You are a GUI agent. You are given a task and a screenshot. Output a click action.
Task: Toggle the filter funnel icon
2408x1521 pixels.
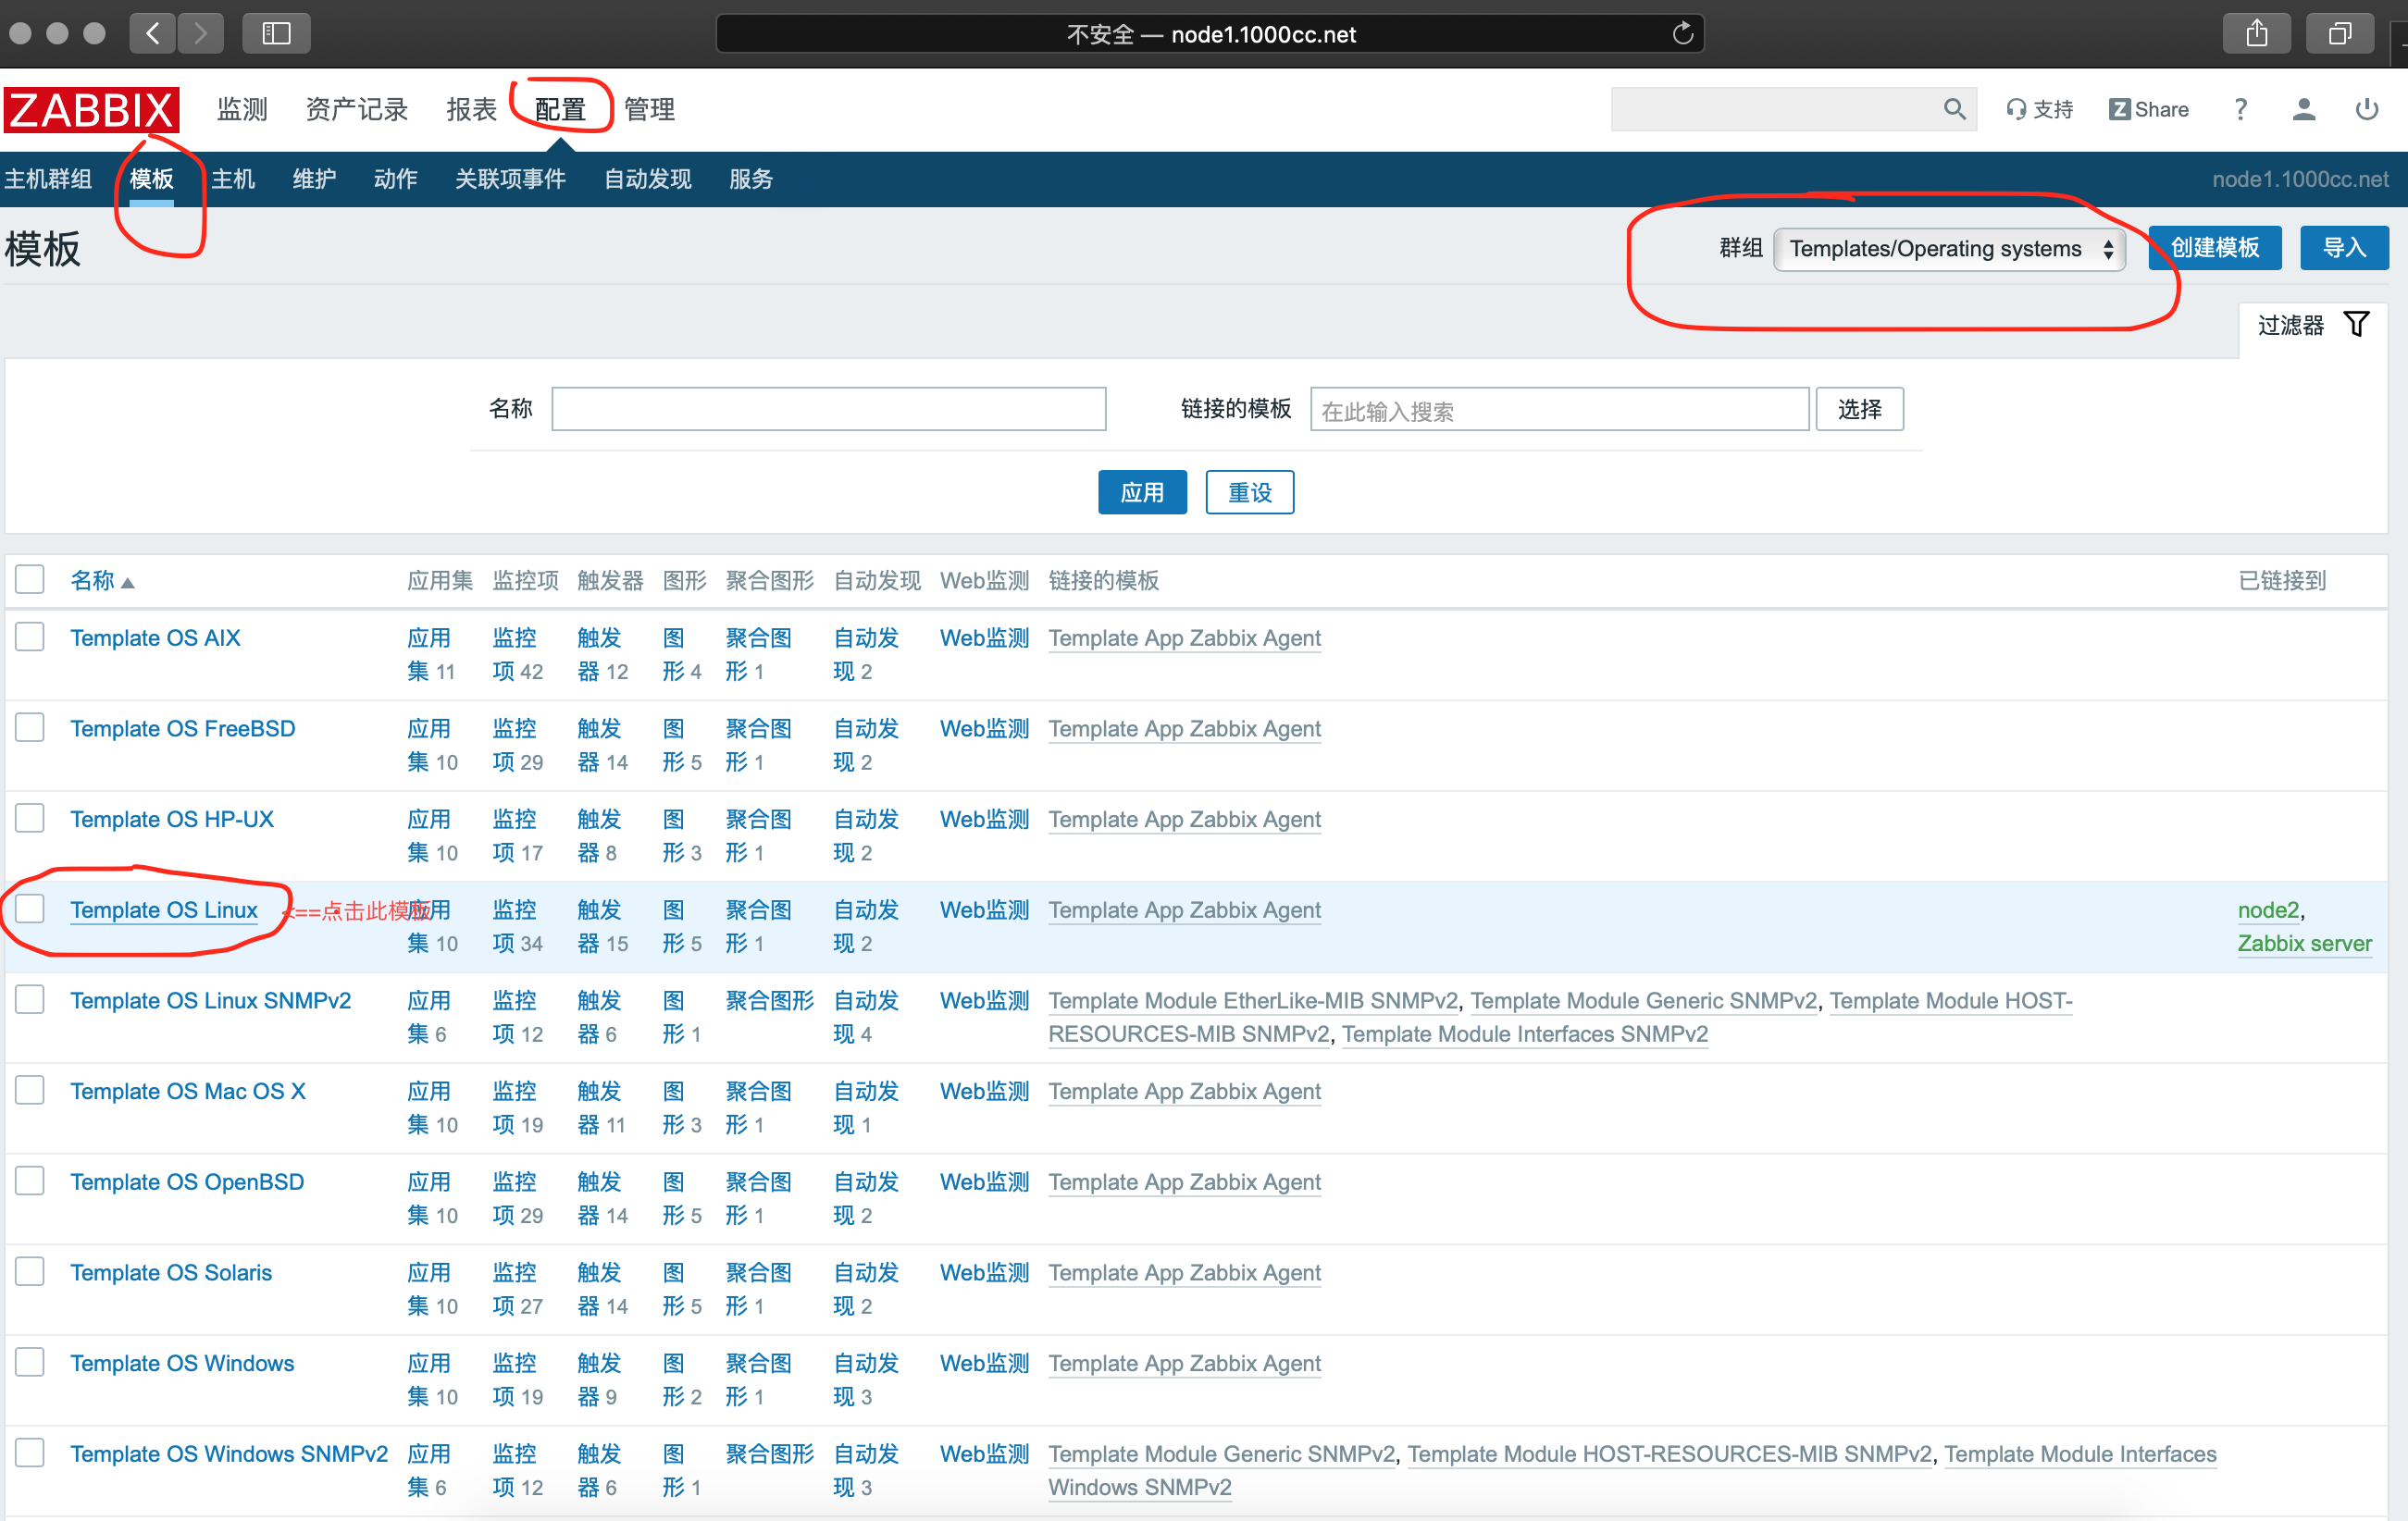pyautogui.click(x=2357, y=324)
